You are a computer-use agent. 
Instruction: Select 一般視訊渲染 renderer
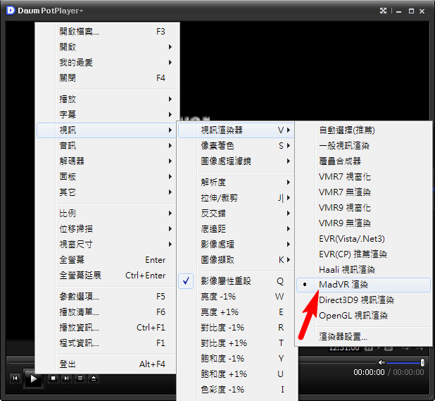coord(363,146)
